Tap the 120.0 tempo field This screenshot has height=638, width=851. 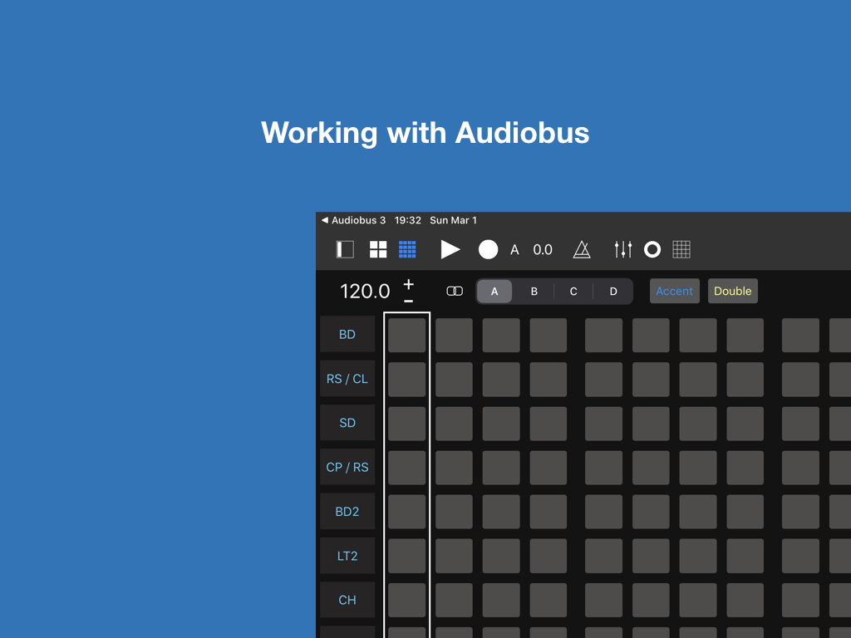(x=365, y=292)
